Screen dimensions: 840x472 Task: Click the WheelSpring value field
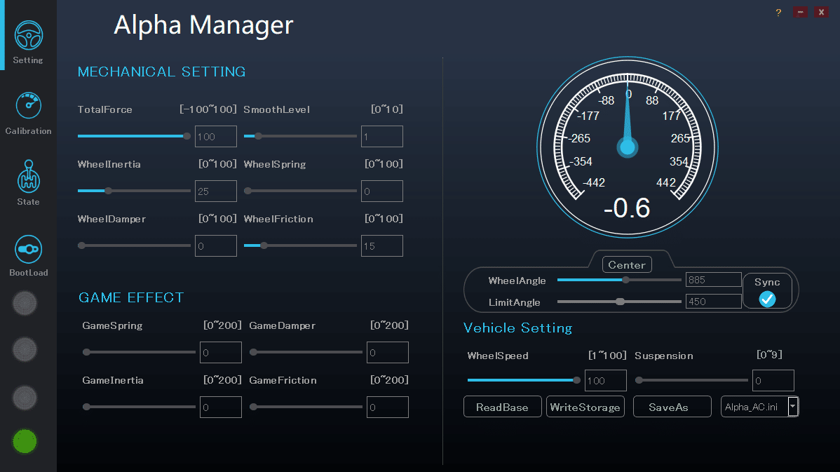[382, 191]
